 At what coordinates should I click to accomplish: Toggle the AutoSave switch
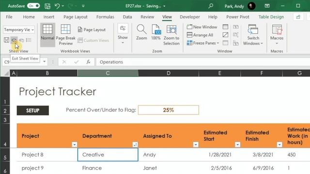tap(33, 6)
